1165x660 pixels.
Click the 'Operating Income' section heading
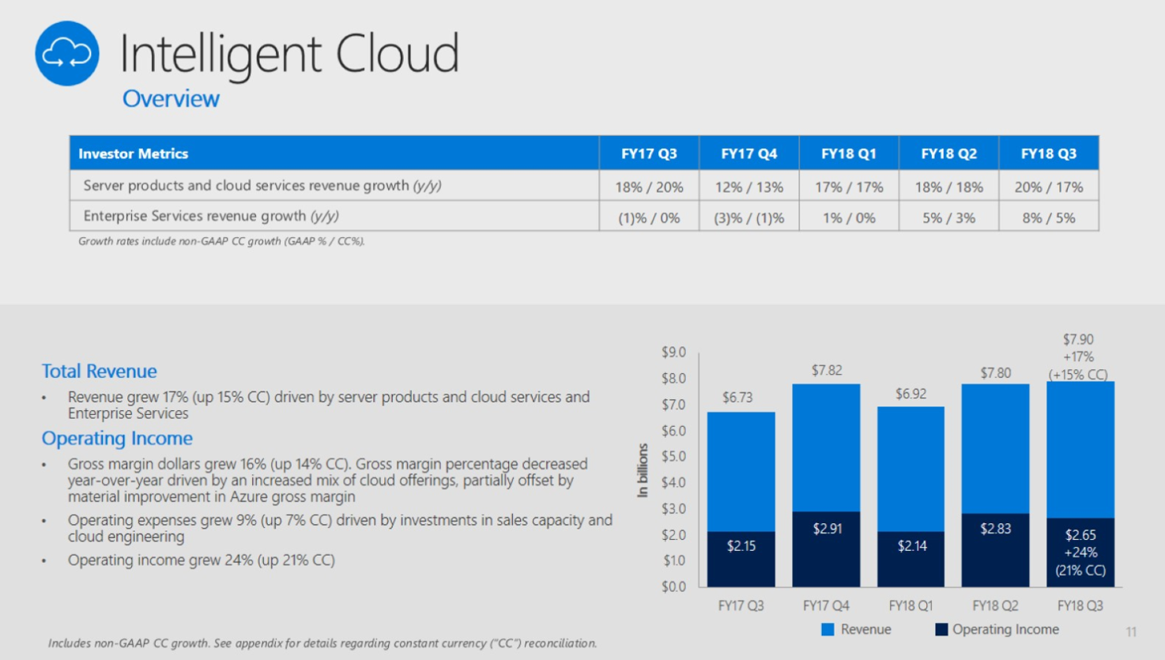117,438
